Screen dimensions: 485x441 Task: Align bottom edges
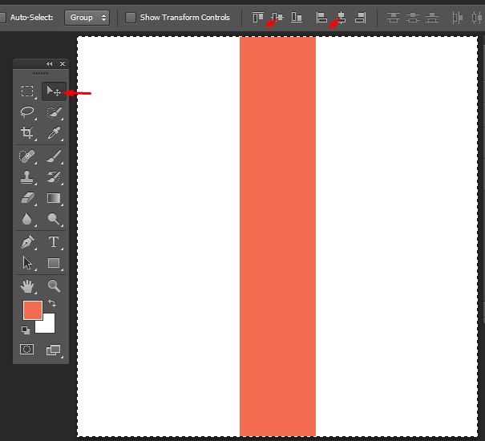tap(297, 18)
